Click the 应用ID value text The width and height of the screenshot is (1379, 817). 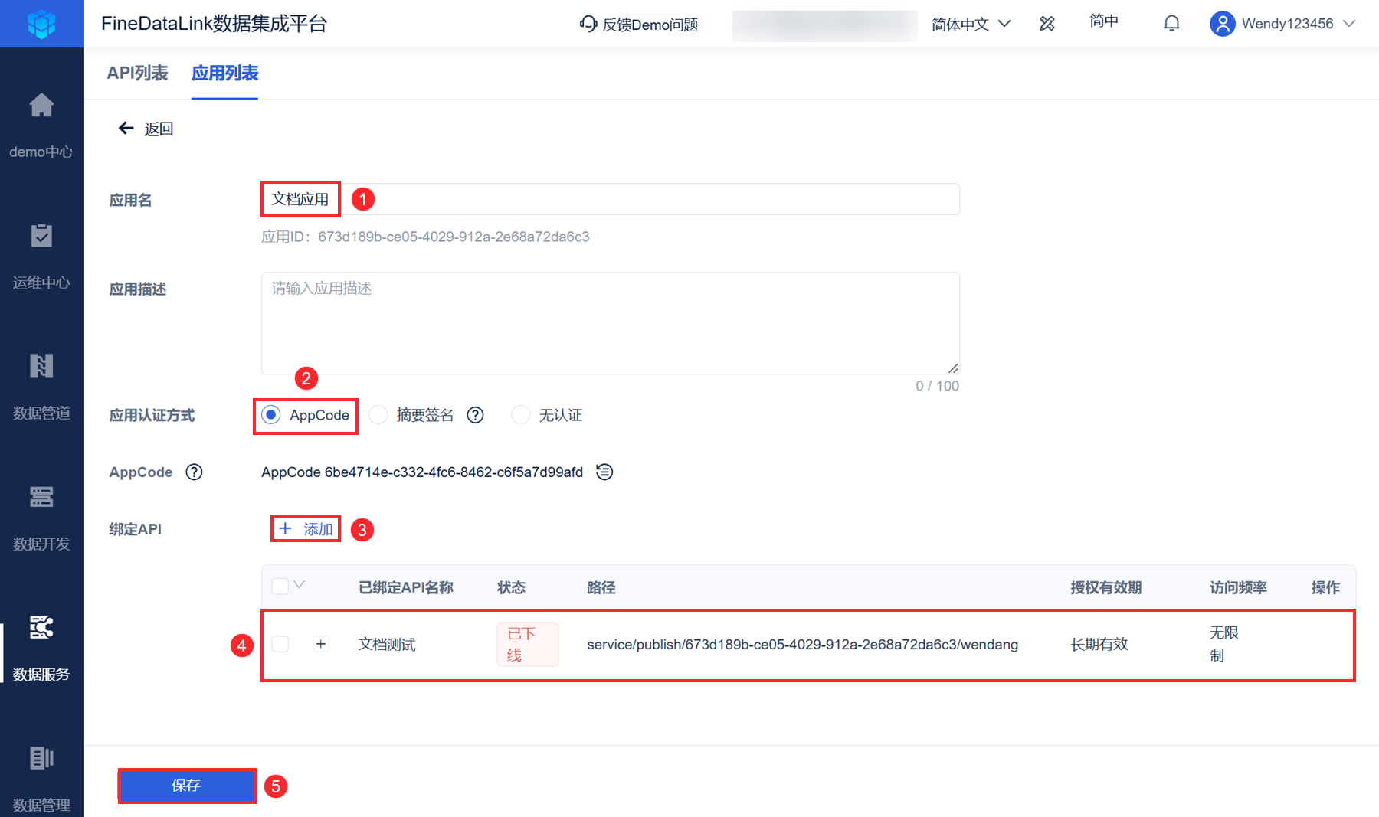coord(454,237)
